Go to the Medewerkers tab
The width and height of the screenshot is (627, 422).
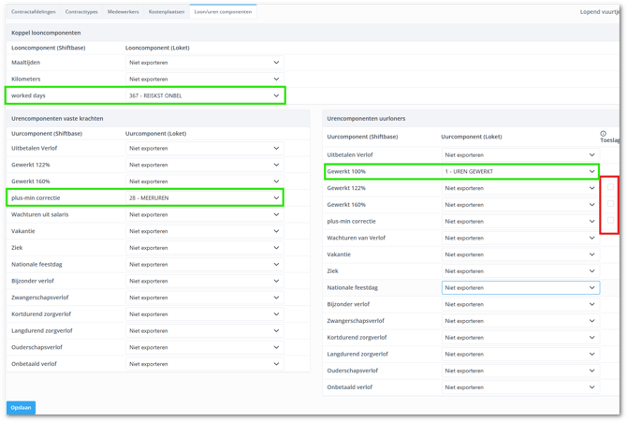pos(124,12)
